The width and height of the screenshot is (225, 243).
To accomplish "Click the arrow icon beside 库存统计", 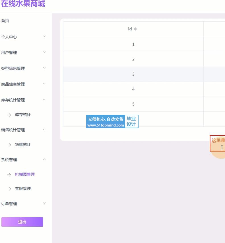I will click(9, 115).
